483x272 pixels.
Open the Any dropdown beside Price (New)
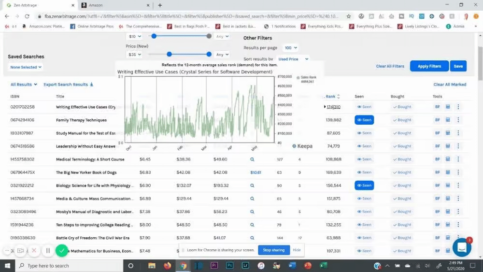coord(222,55)
